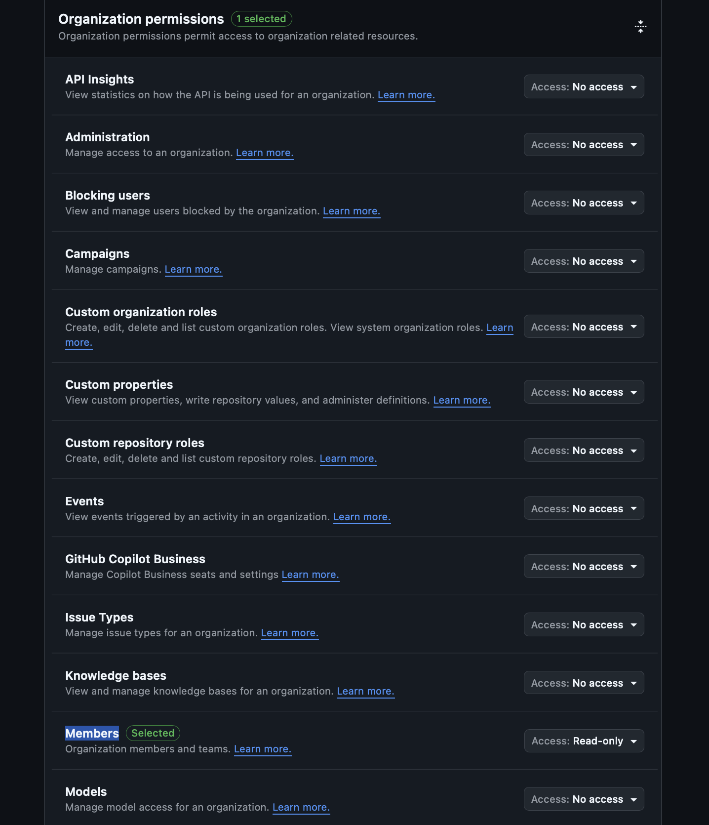709x825 pixels.
Task: Follow Blocking users Learn more link
Action: pyautogui.click(x=352, y=211)
